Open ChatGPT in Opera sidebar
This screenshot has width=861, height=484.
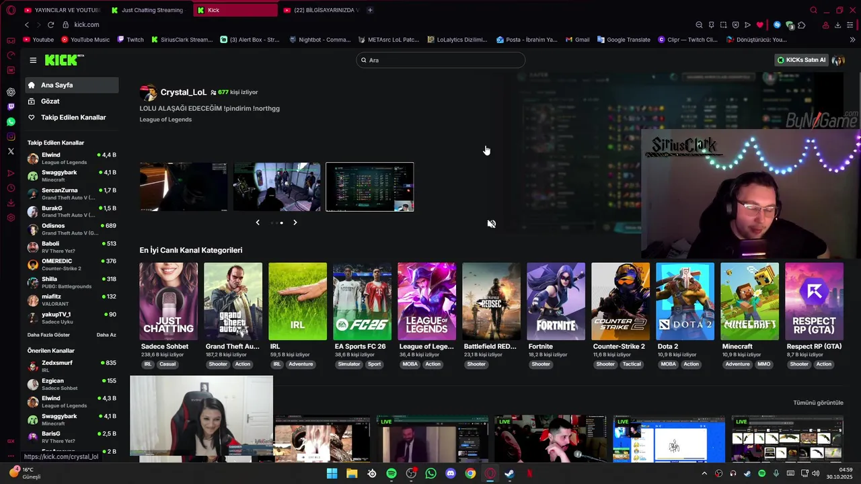(x=11, y=92)
